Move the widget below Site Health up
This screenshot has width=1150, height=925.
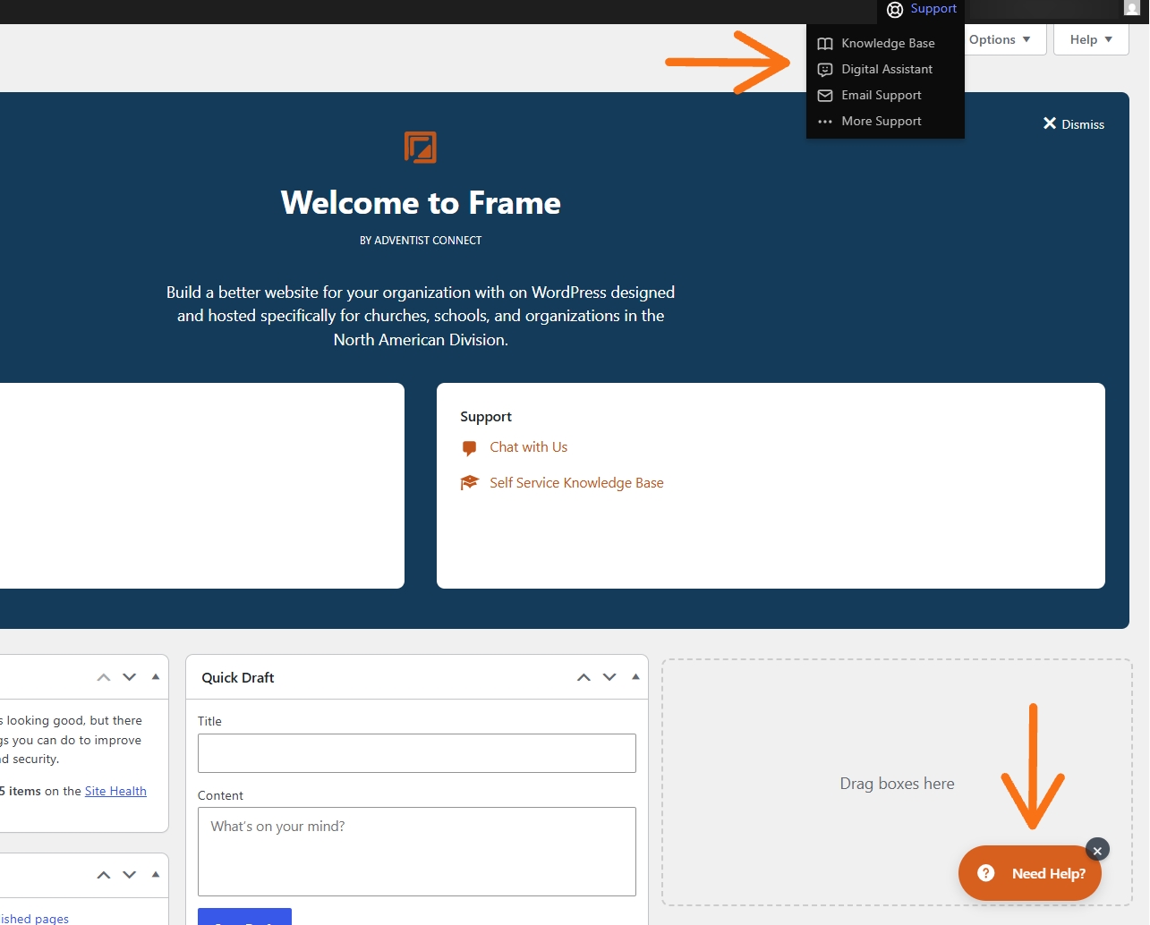coord(104,875)
